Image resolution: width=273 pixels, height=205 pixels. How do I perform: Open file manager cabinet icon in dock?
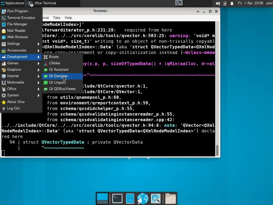click(130, 198)
